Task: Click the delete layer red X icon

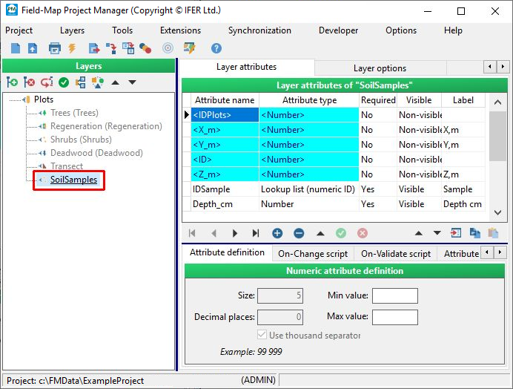Action: pos(29,82)
